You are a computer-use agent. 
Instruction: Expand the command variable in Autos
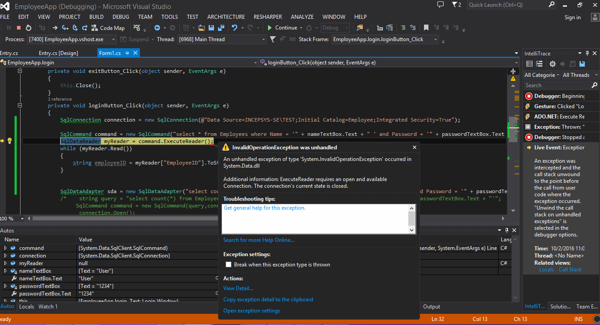(5, 248)
